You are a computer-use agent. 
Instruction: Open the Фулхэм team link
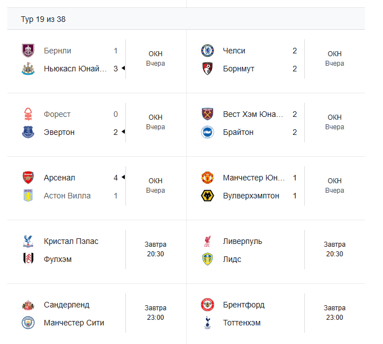[x=57, y=259]
